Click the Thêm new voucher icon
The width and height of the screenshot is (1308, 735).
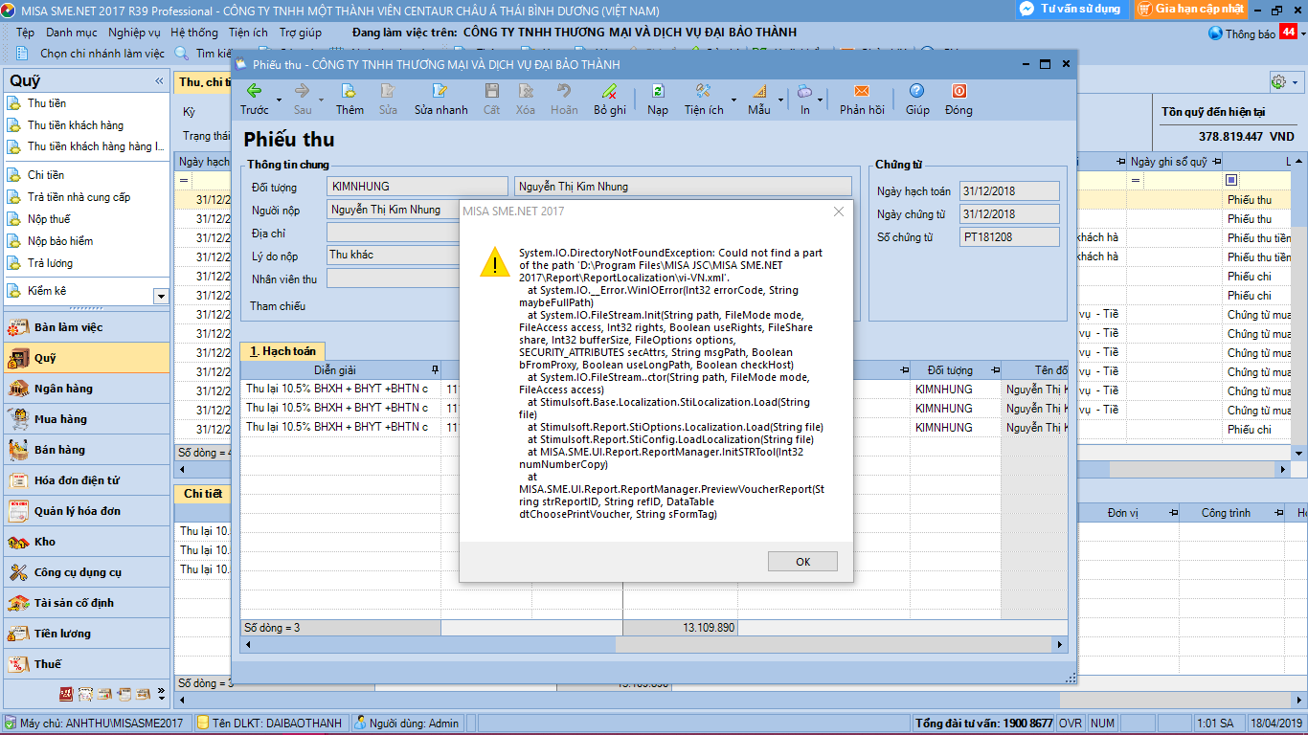pos(350,91)
